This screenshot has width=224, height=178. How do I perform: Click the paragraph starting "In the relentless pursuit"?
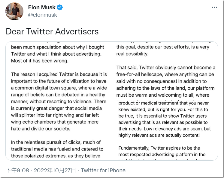tap(57, 149)
